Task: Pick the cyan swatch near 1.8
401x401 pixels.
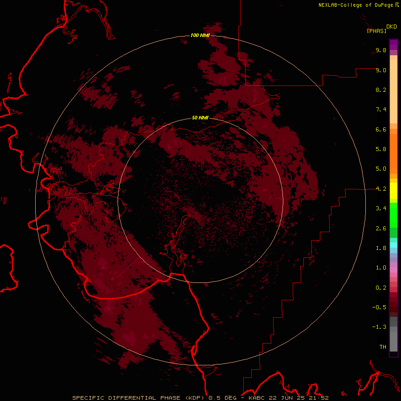Action: 393,245
